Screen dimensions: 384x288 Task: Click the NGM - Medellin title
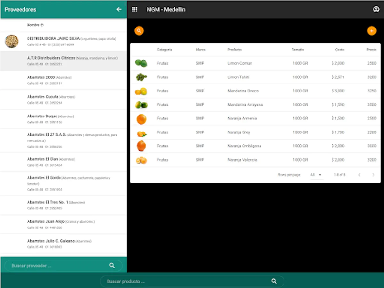[x=166, y=9]
